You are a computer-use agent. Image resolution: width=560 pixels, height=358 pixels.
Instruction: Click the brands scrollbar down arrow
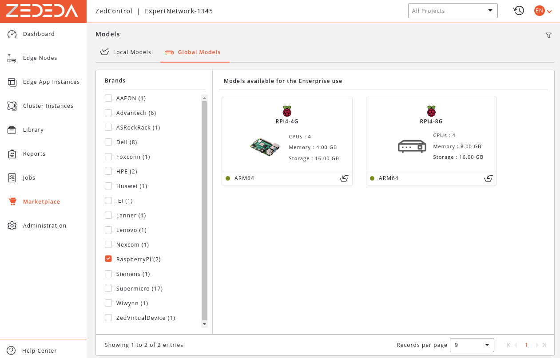coord(204,324)
